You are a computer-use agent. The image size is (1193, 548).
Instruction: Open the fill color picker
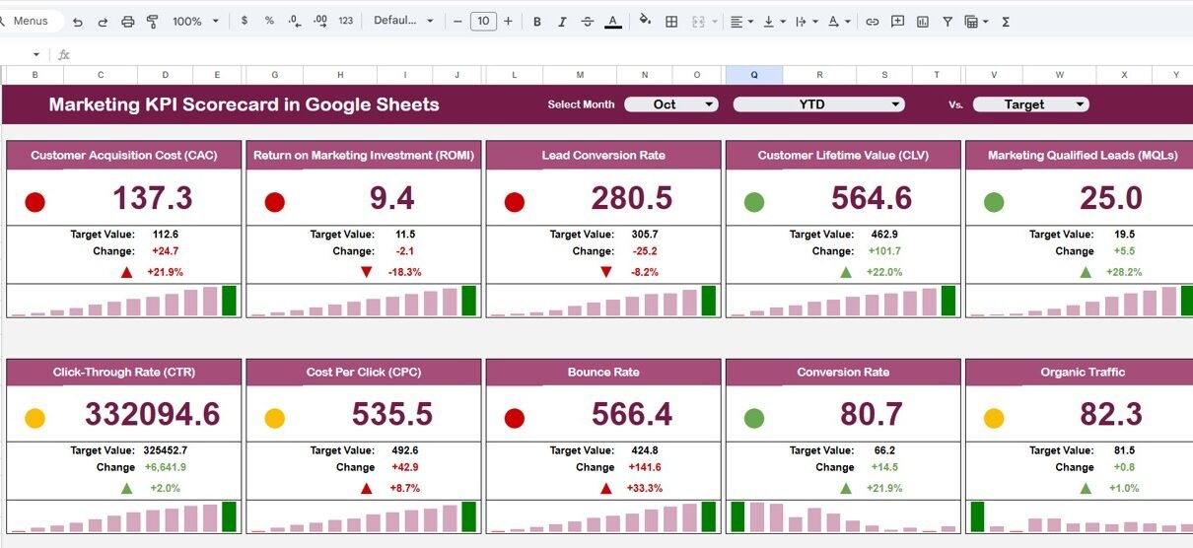tap(645, 21)
